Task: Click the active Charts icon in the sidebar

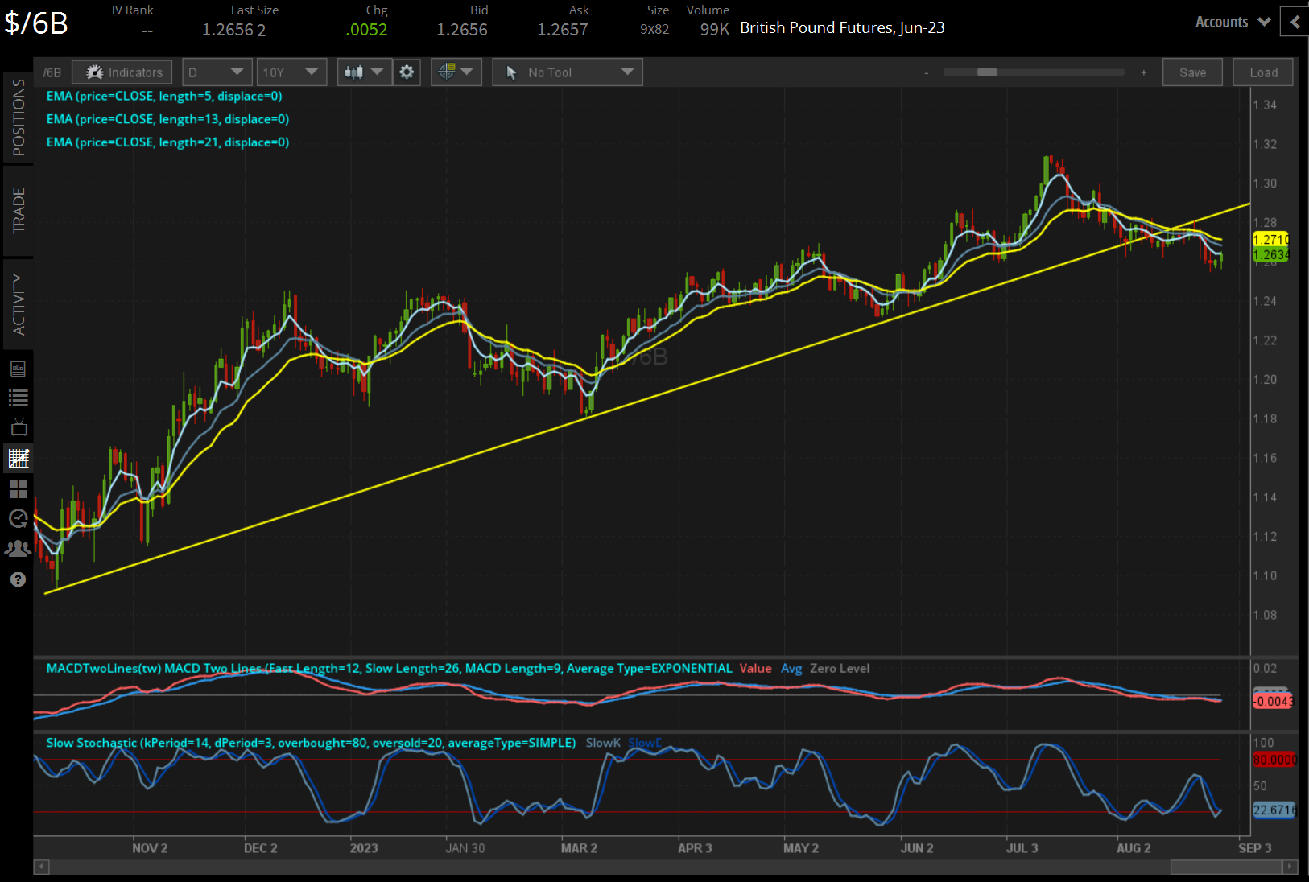Action: point(18,458)
